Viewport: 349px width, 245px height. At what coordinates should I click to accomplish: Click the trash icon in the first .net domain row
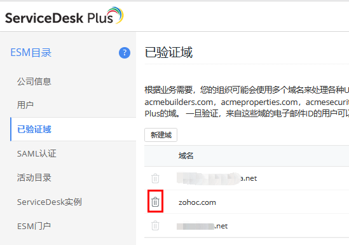click(x=155, y=178)
